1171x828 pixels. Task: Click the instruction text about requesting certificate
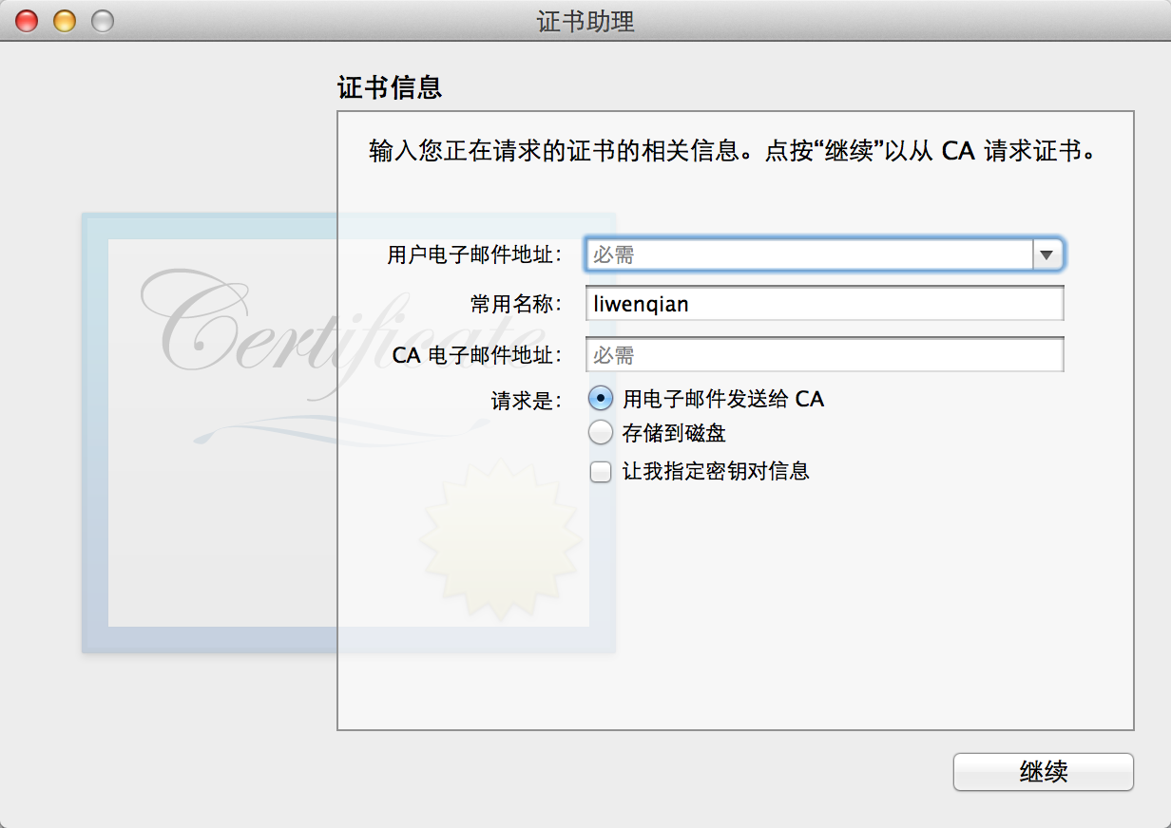pos(735,151)
